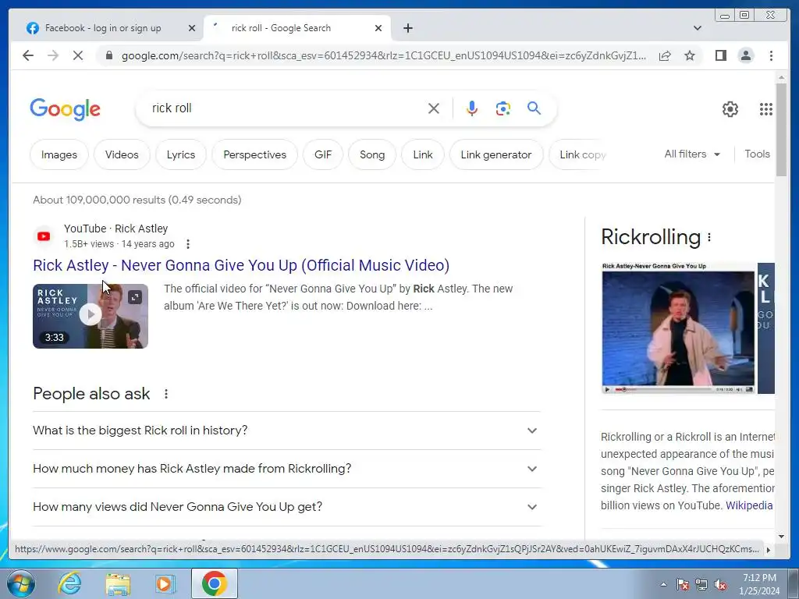
Task: Click the padlock site info icon
Action: [x=108, y=55]
